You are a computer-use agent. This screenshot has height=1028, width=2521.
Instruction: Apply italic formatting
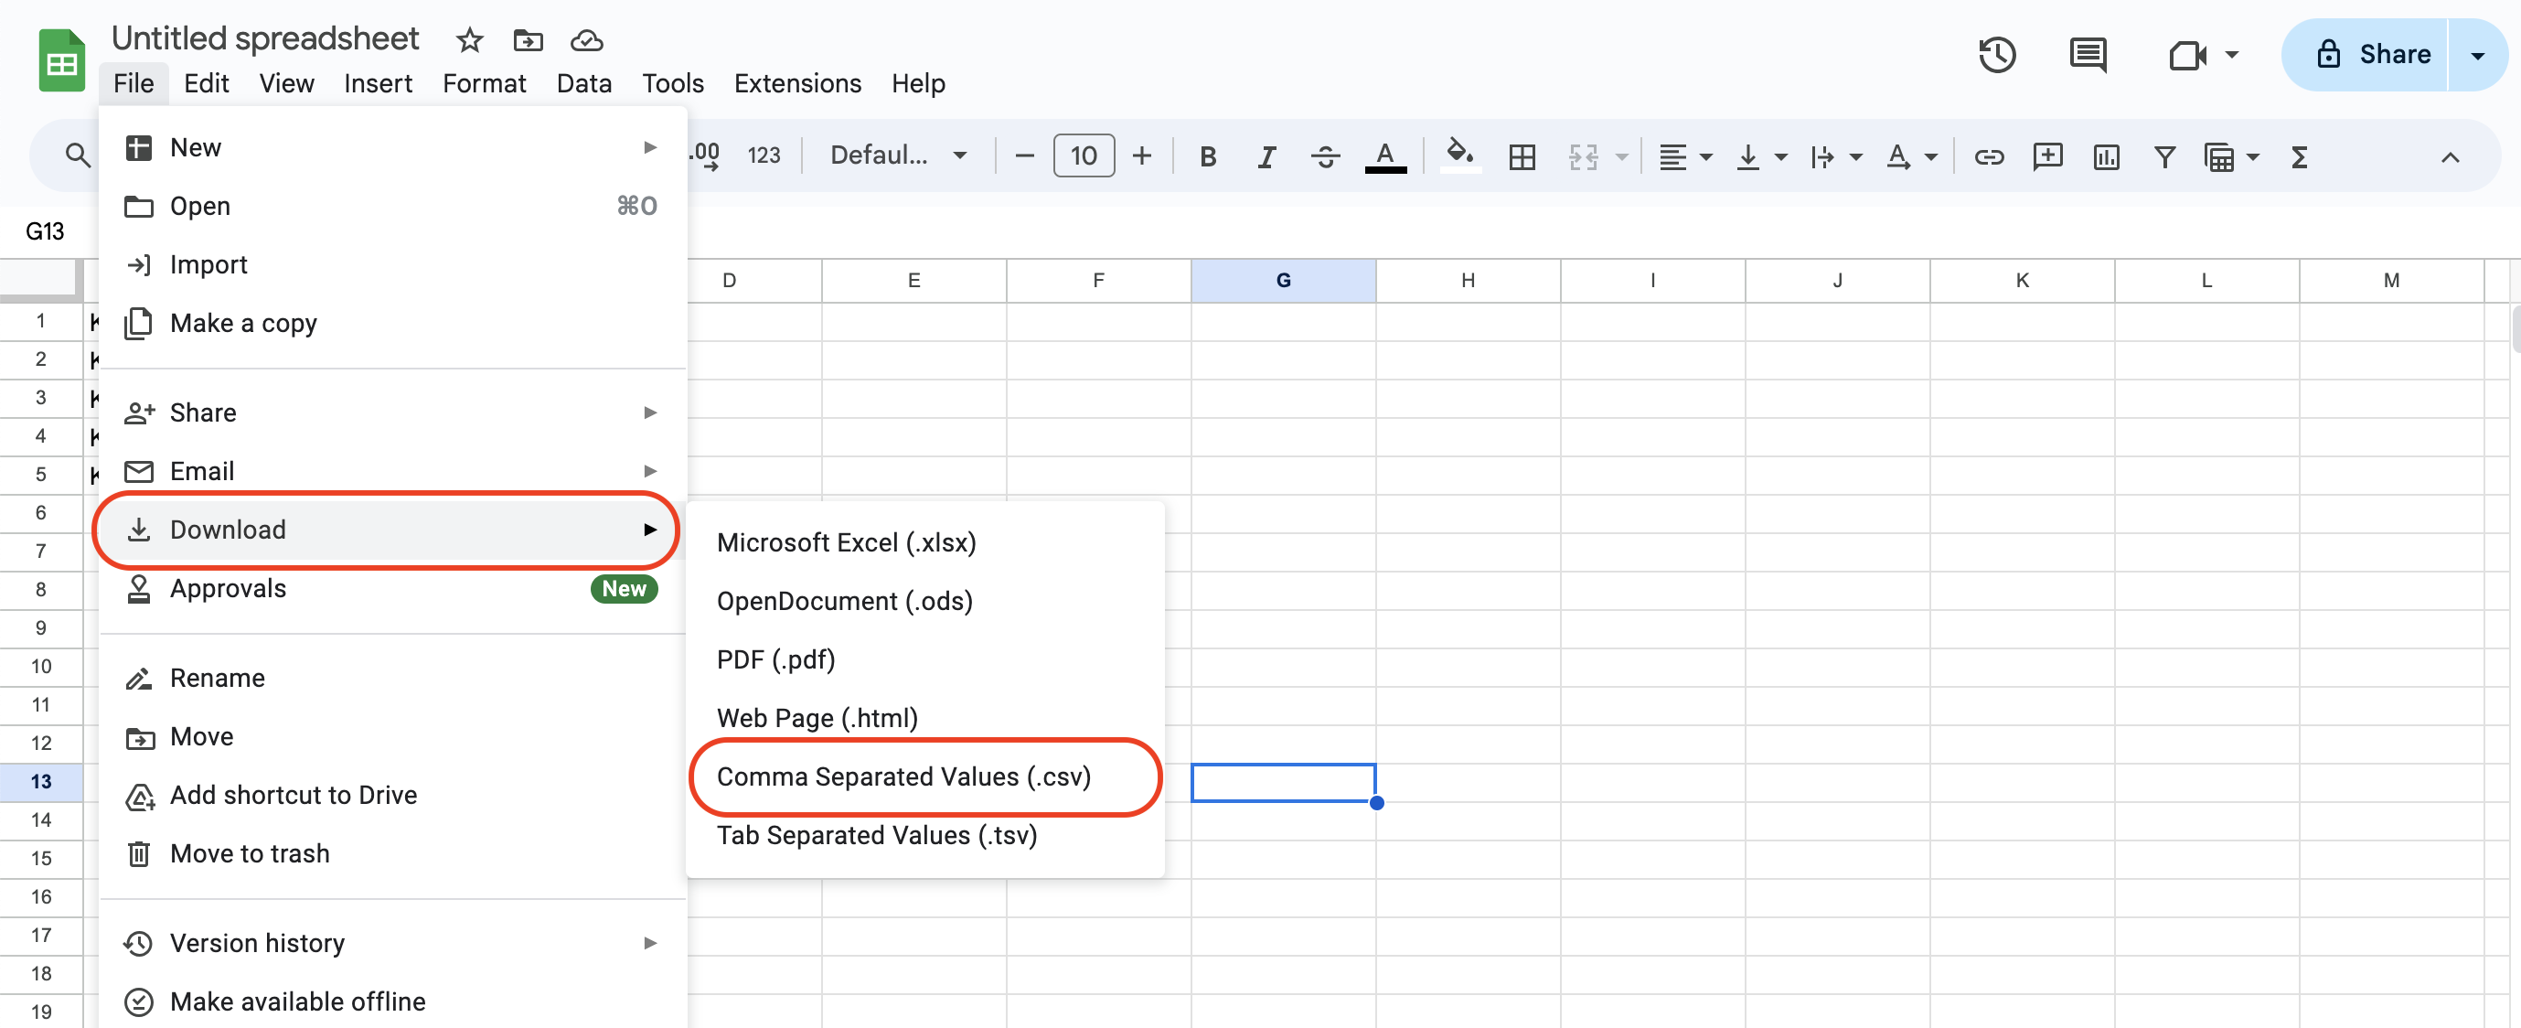pos(1266,155)
